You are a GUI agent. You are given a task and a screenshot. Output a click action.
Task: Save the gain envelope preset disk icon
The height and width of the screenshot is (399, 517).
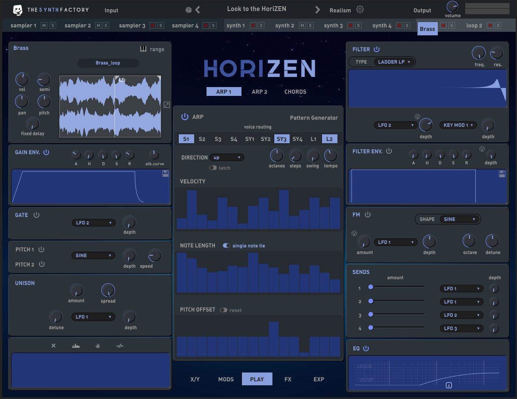coord(165,174)
